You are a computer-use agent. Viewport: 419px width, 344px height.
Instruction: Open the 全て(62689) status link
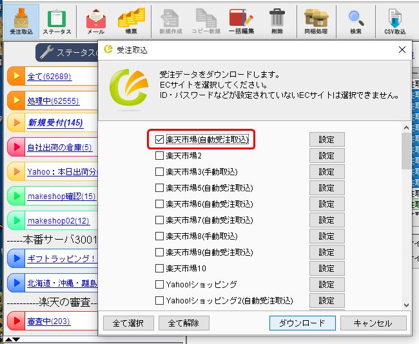point(49,77)
